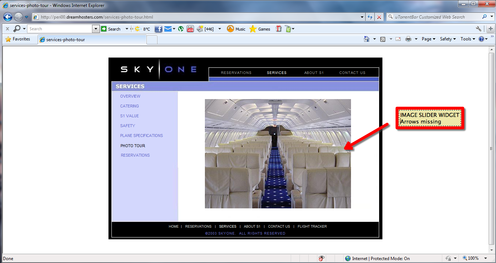496x263 pixels.
Task: Click the Home page icon
Action: click(367, 39)
